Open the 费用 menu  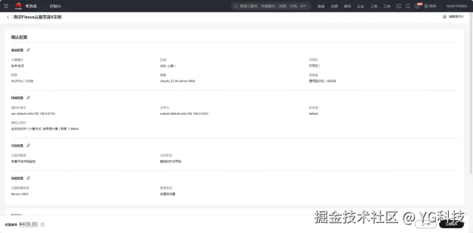[347, 6]
